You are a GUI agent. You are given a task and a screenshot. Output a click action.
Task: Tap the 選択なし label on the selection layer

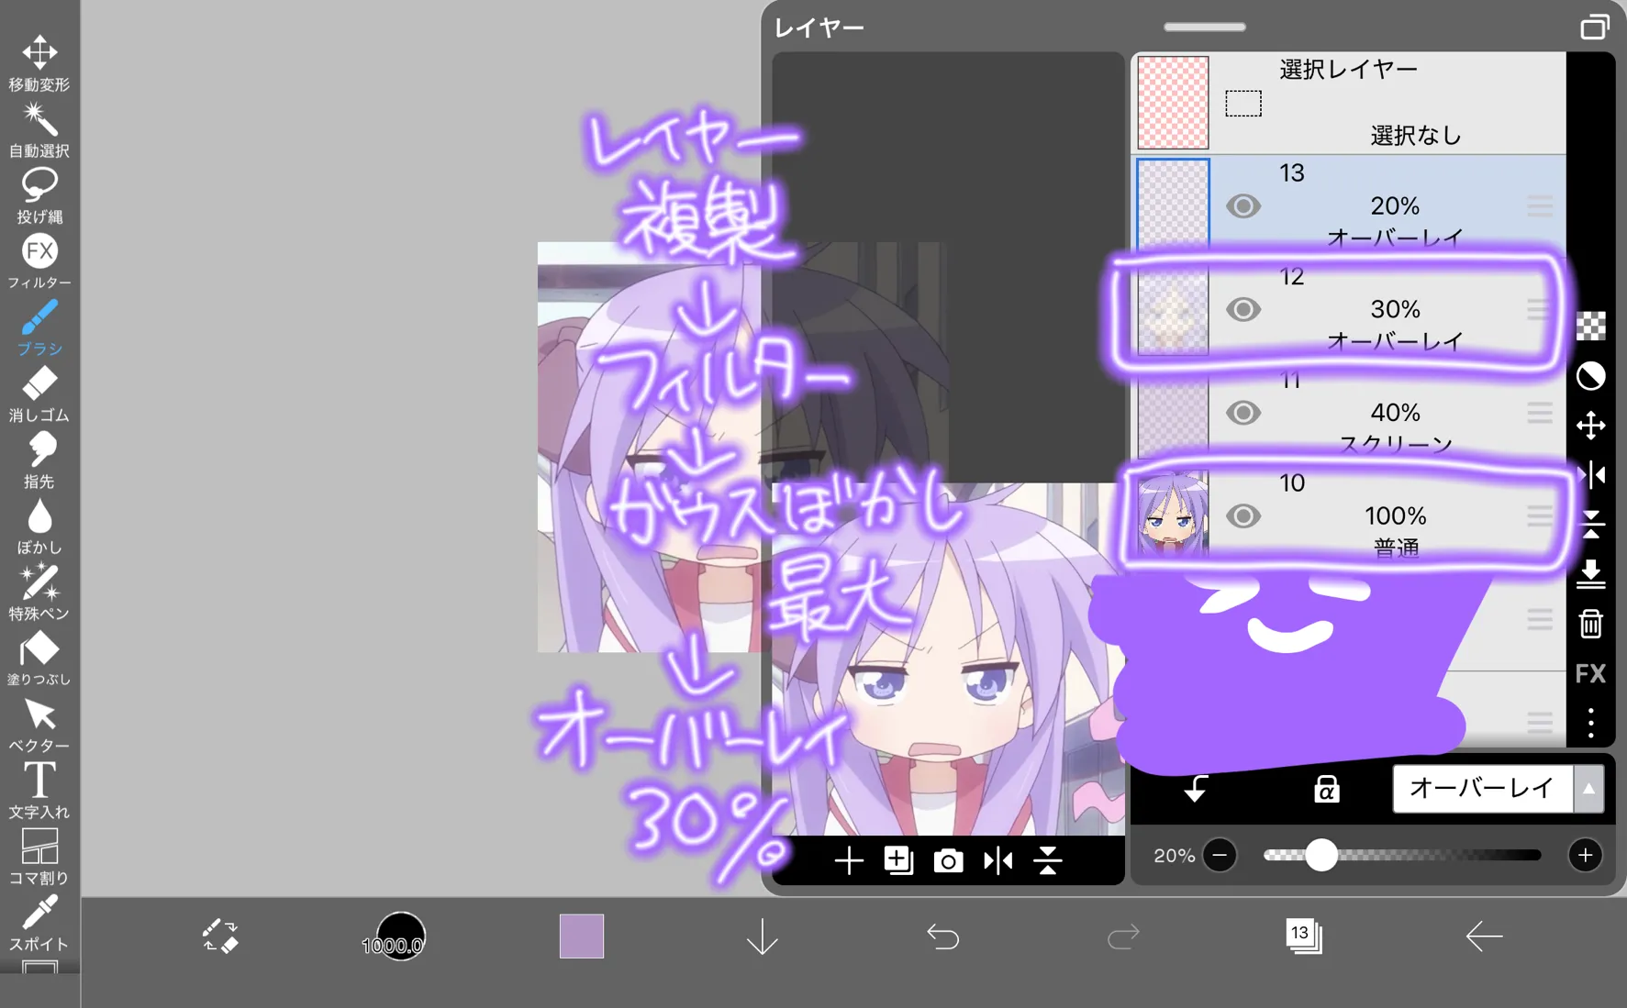coord(1415,136)
